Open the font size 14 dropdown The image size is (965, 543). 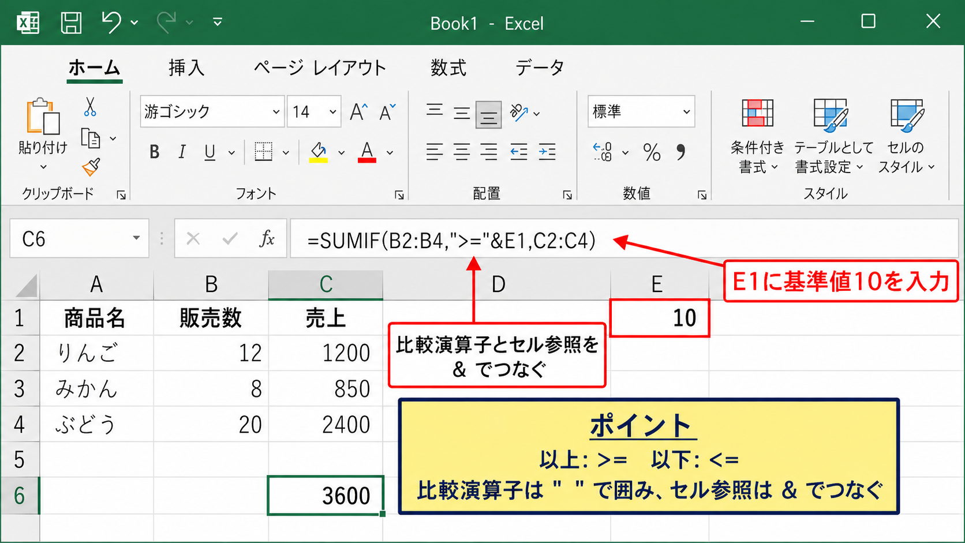pos(333,112)
